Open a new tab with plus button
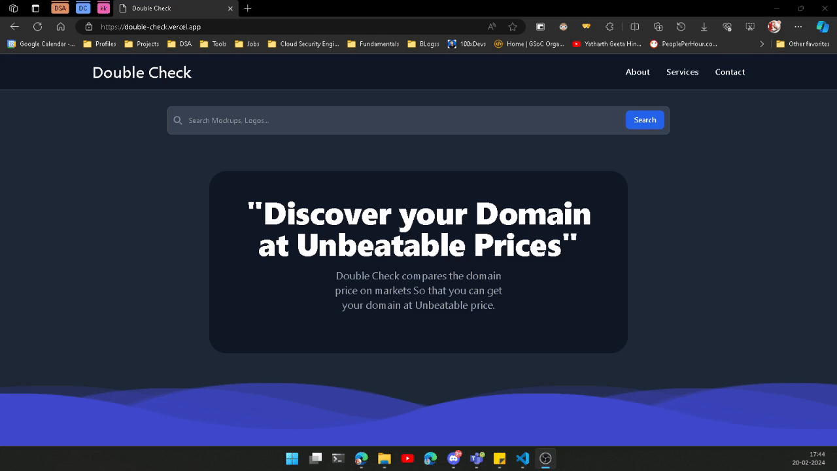 247,9
